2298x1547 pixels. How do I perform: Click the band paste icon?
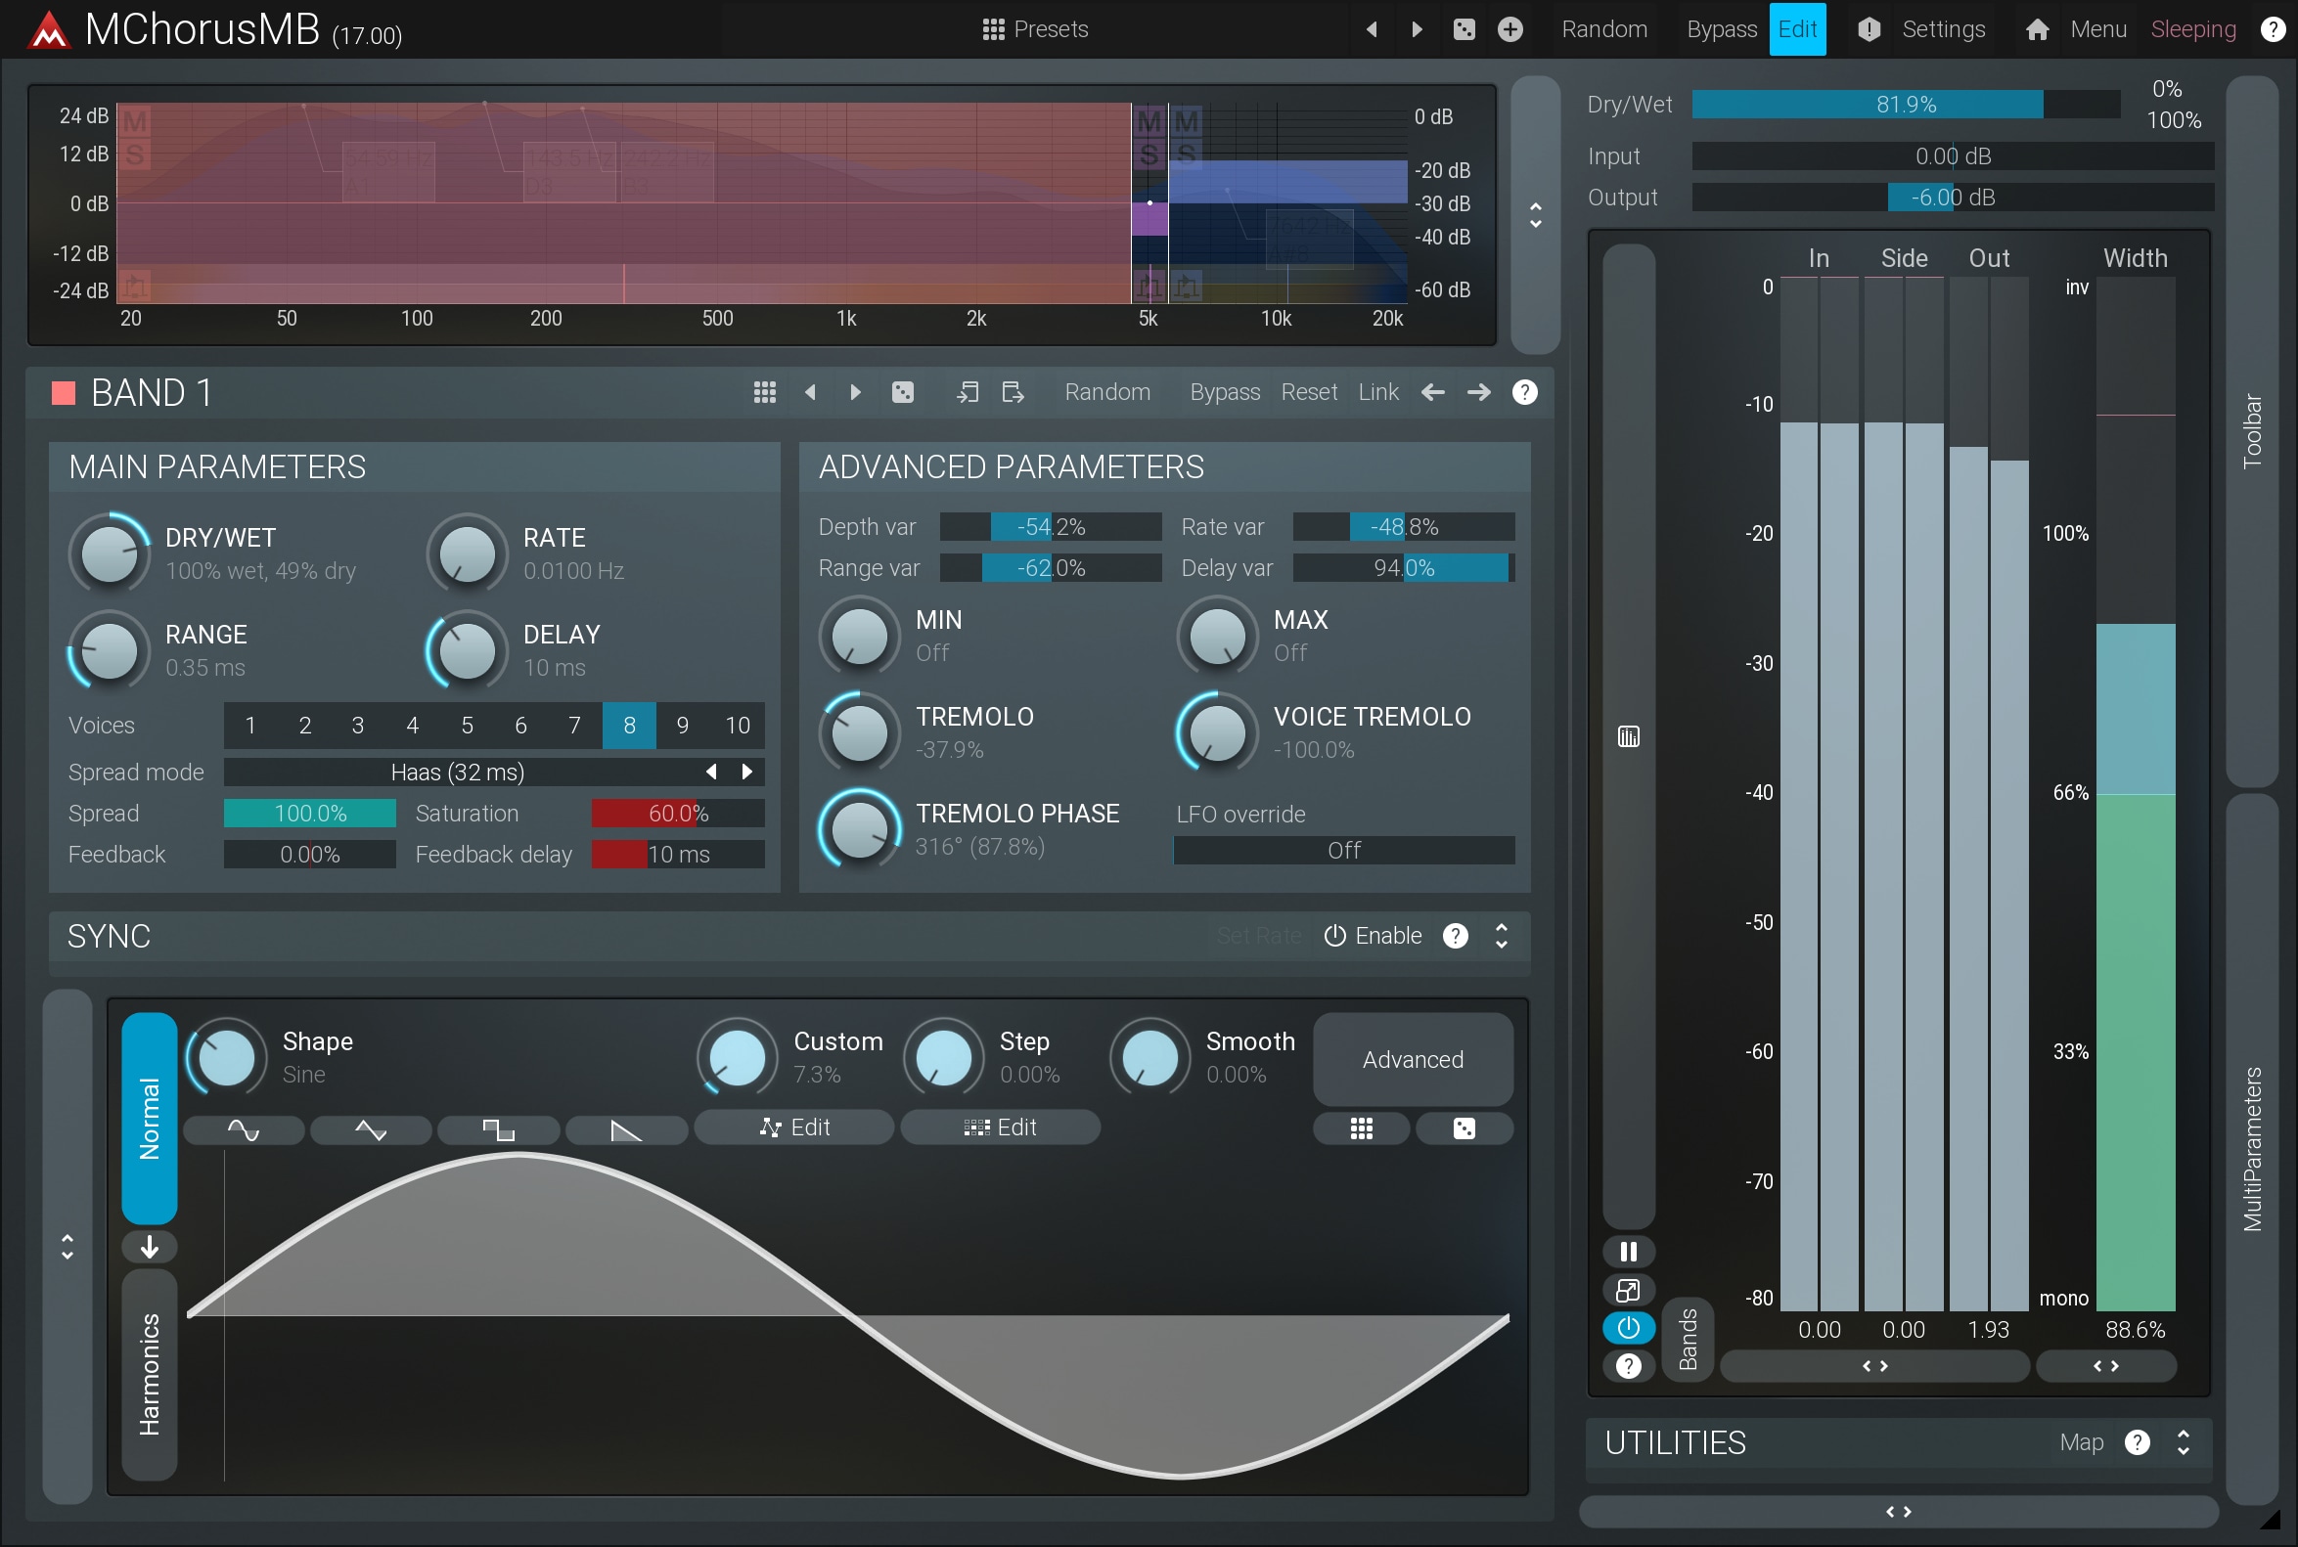[1013, 393]
